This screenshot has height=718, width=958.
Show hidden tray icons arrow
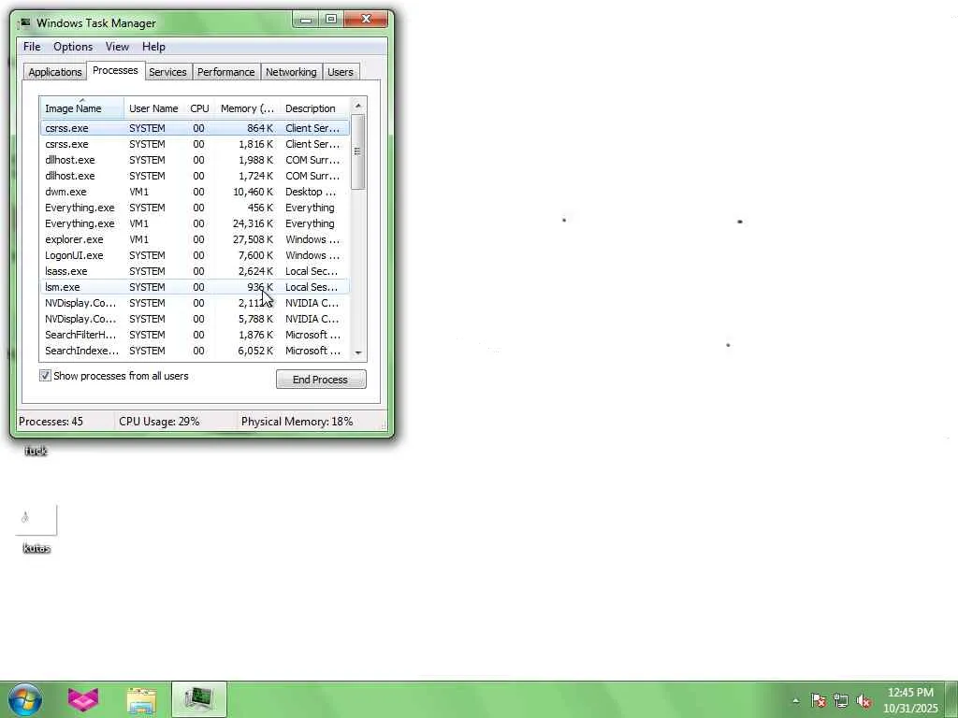[x=795, y=700]
